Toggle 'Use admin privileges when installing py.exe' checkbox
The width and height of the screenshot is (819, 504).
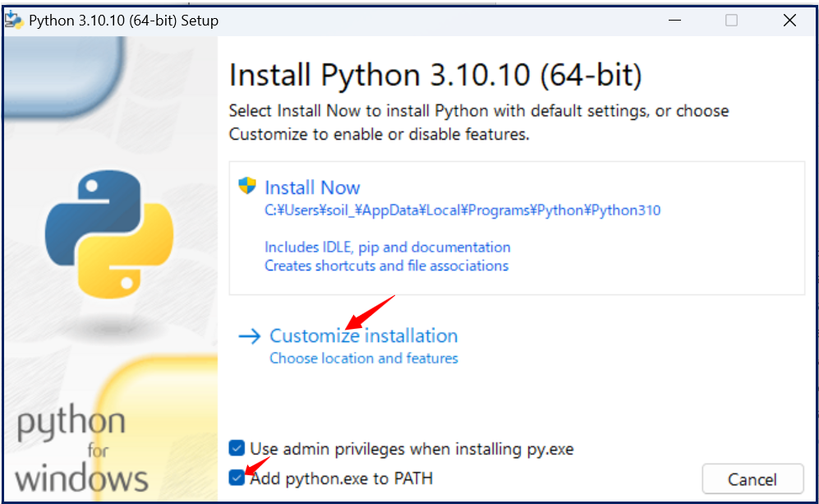(237, 448)
